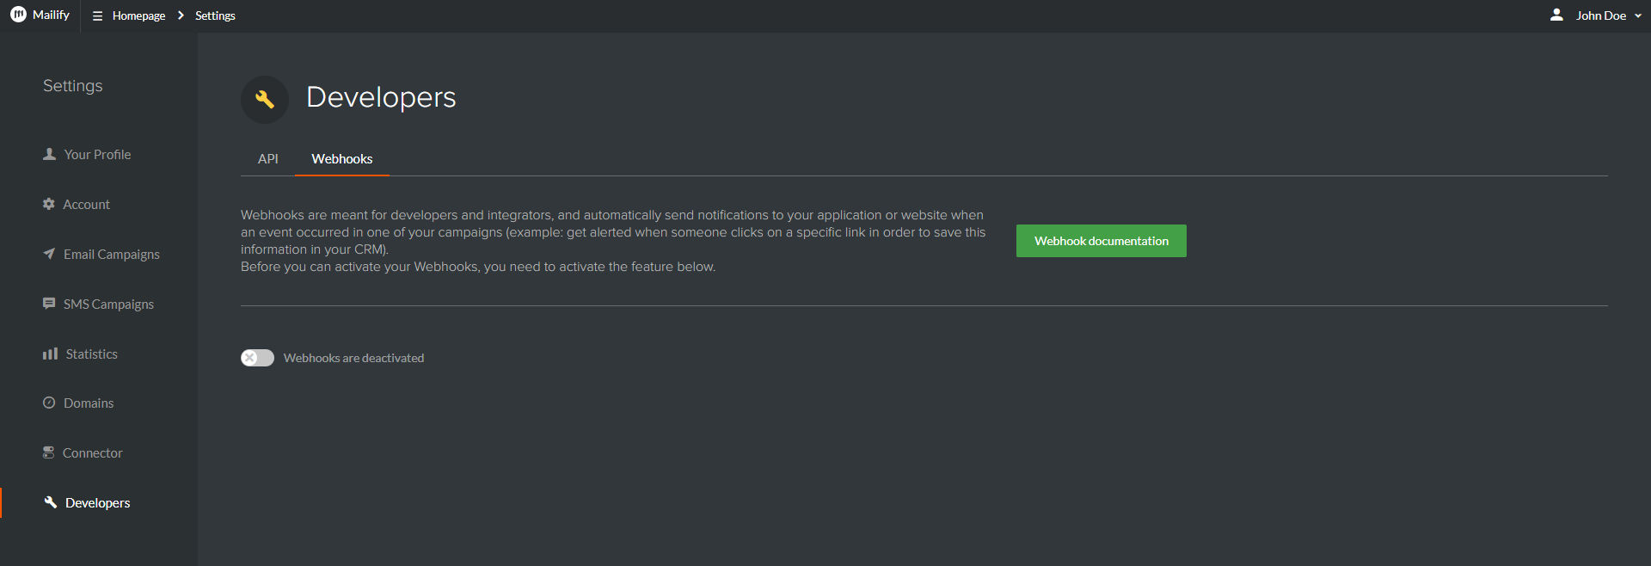
Task: Click the Developers wrench sidebar icon
Action: (x=51, y=502)
